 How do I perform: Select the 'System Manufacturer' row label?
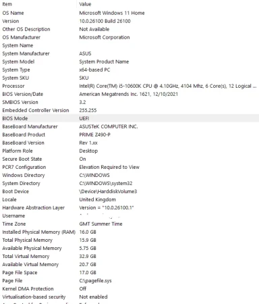26,53
